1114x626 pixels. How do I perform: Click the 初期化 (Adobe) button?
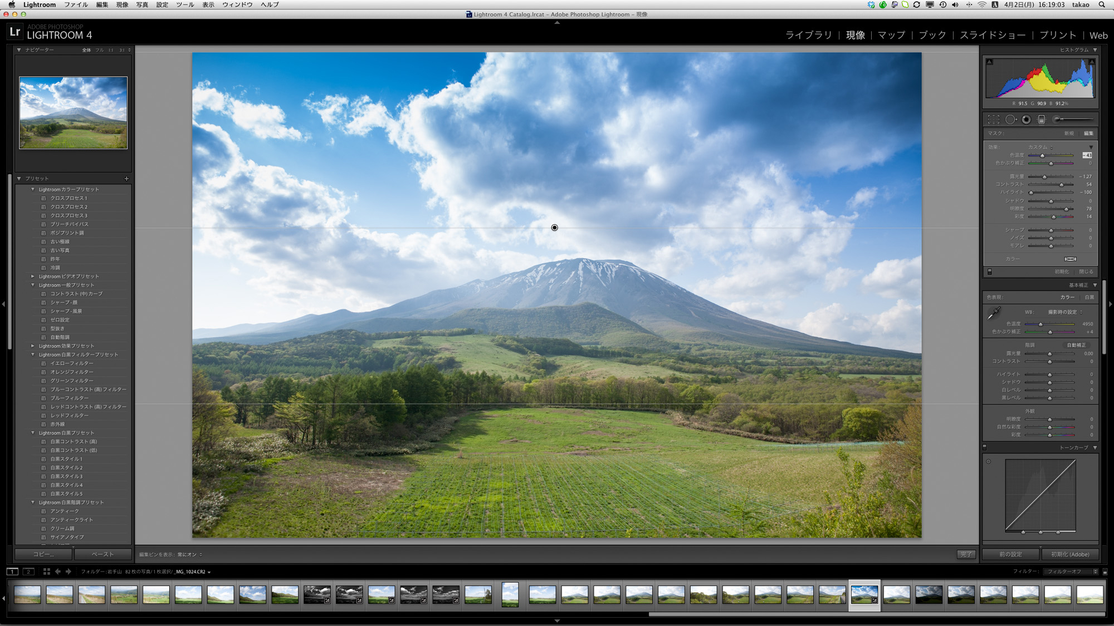(x=1070, y=554)
